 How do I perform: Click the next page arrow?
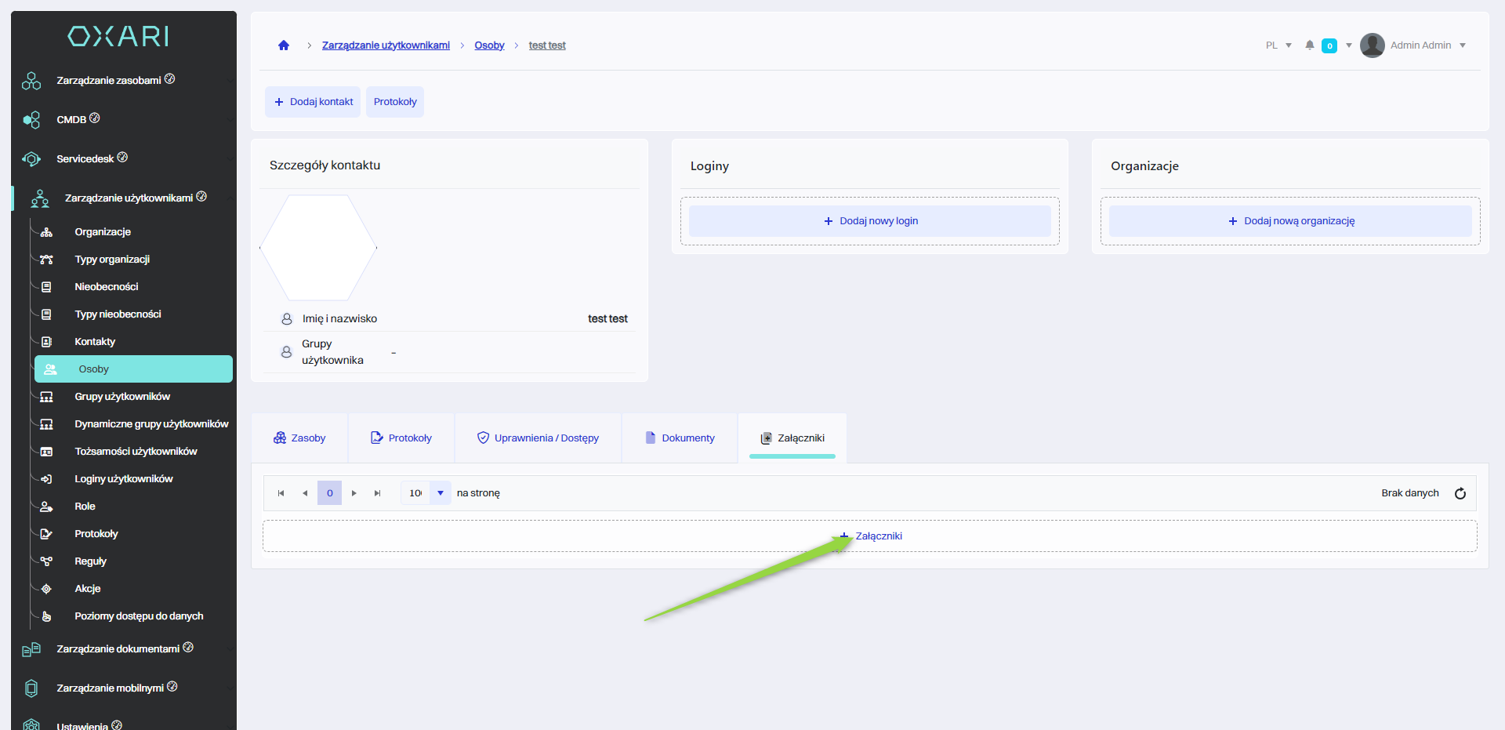[x=354, y=493]
